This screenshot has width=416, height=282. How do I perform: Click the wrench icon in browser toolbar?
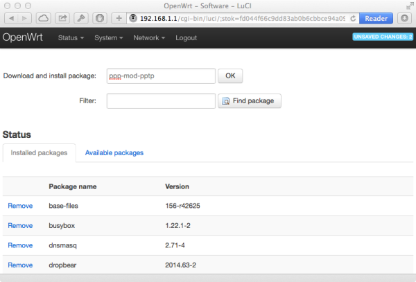click(82, 17)
